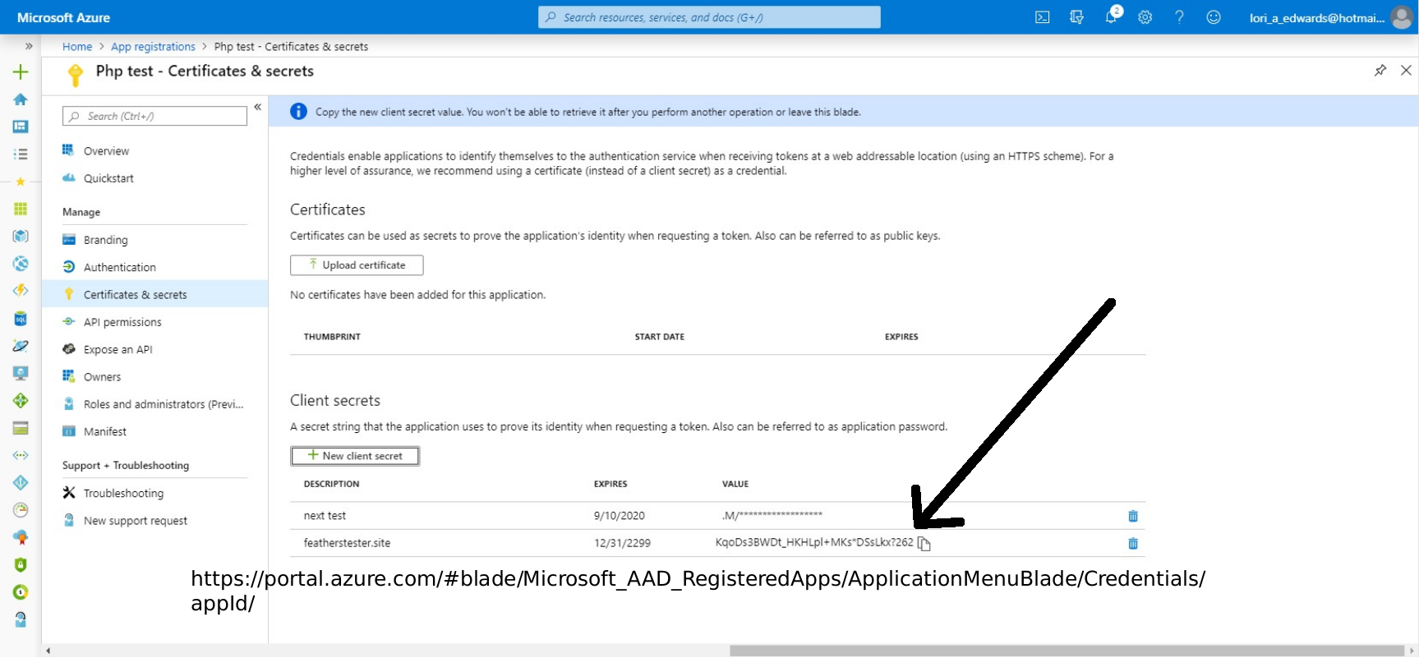
Task: Open All resources grid icon in sidebar
Action: [21, 209]
